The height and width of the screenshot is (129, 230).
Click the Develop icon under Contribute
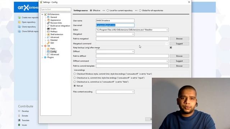[x=19, y=111]
